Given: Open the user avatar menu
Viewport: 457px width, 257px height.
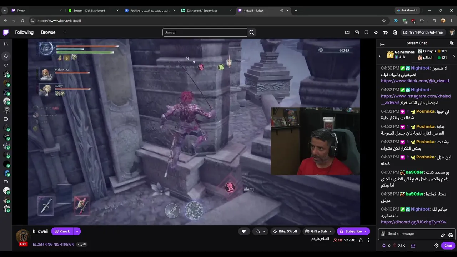Looking at the screenshot, I should [x=452, y=32].
